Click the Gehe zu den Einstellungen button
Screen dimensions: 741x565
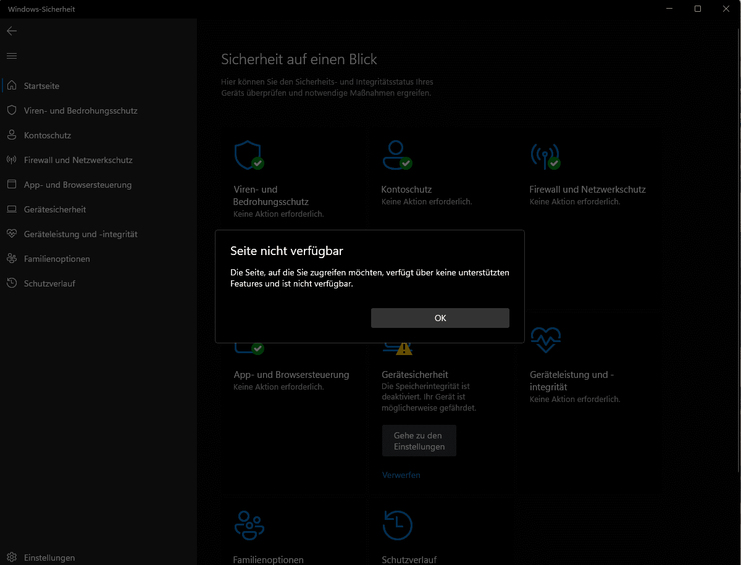click(419, 441)
